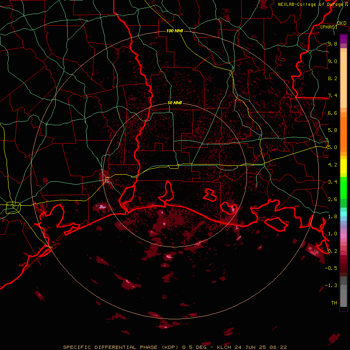Click the TH threshold label

(334, 303)
